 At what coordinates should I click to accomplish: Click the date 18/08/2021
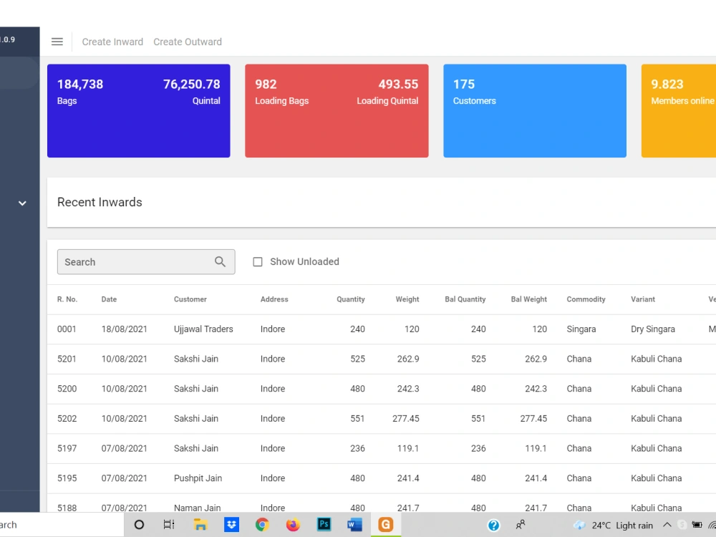click(x=124, y=329)
